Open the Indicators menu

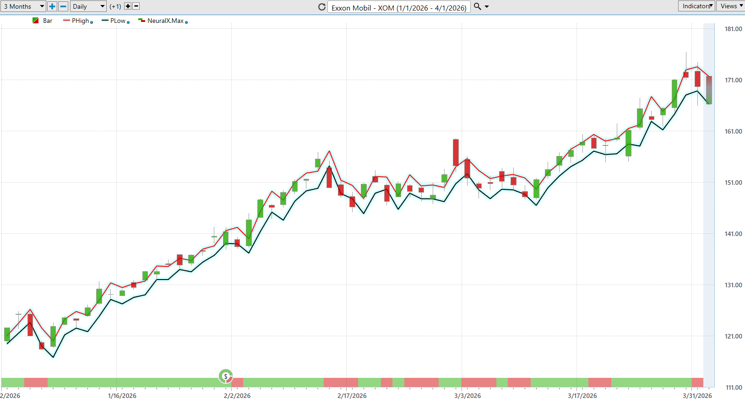click(696, 6)
